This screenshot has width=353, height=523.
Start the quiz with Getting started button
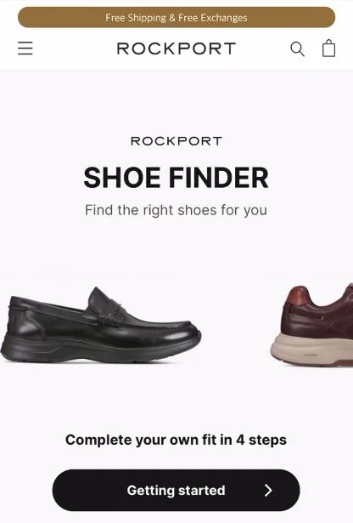pos(176,491)
